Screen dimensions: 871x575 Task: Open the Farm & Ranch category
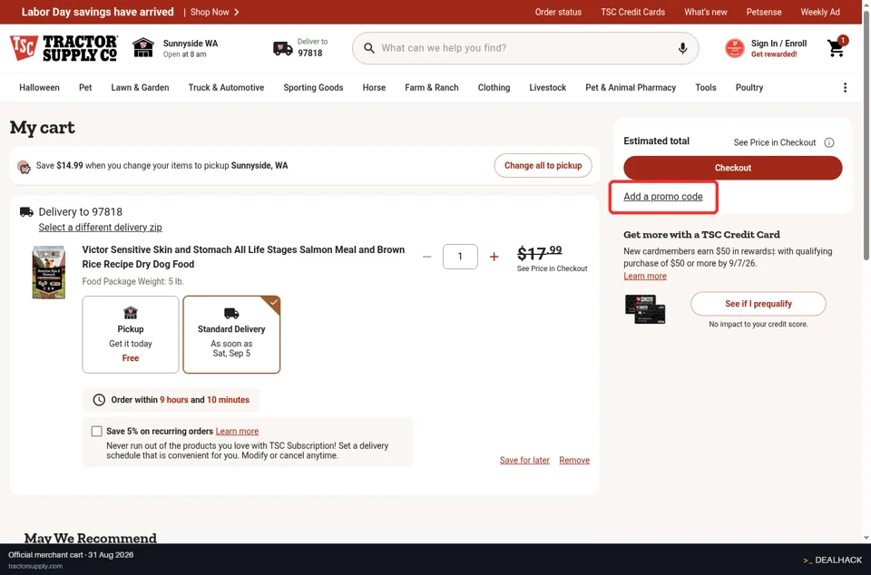click(x=432, y=88)
